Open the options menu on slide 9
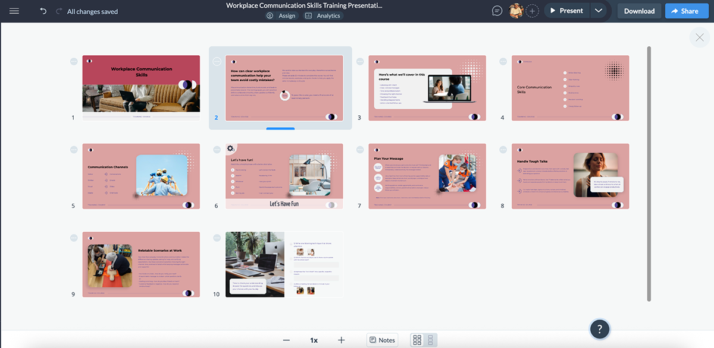The height and width of the screenshot is (348, 714). pos(73,238)
